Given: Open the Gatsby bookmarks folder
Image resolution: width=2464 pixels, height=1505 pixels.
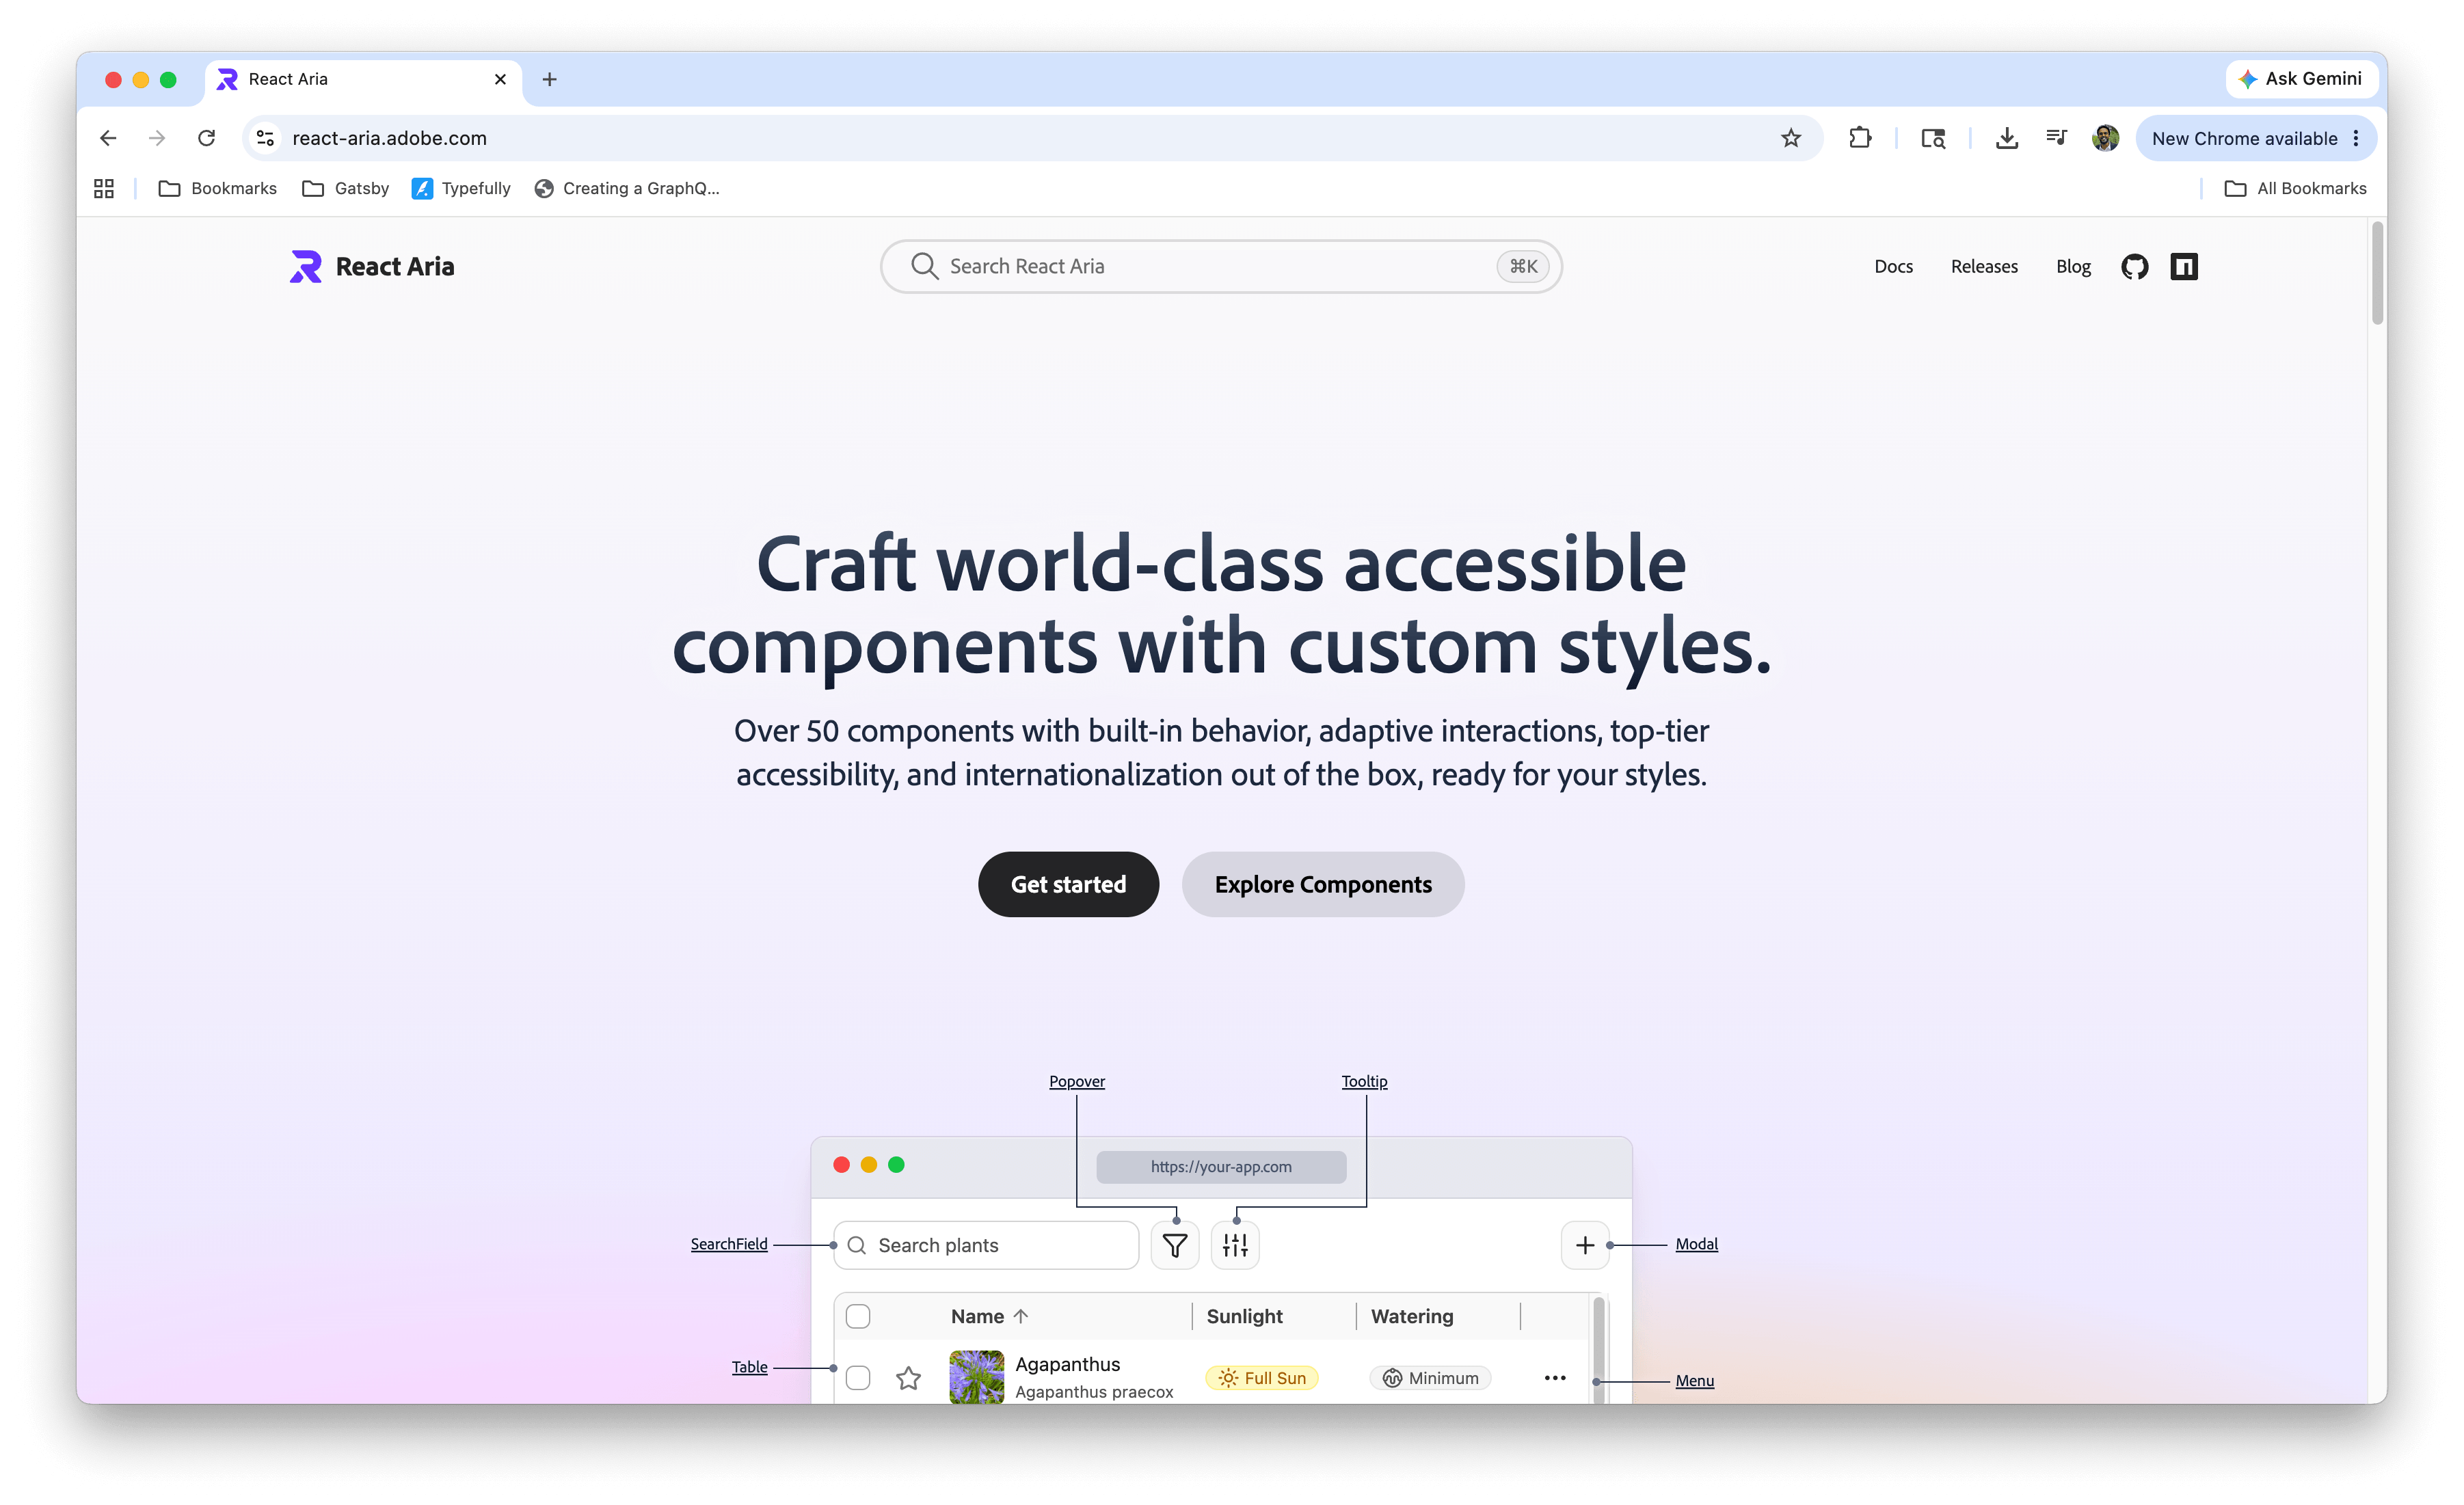Looking at the screenshot, I should 346,188.
